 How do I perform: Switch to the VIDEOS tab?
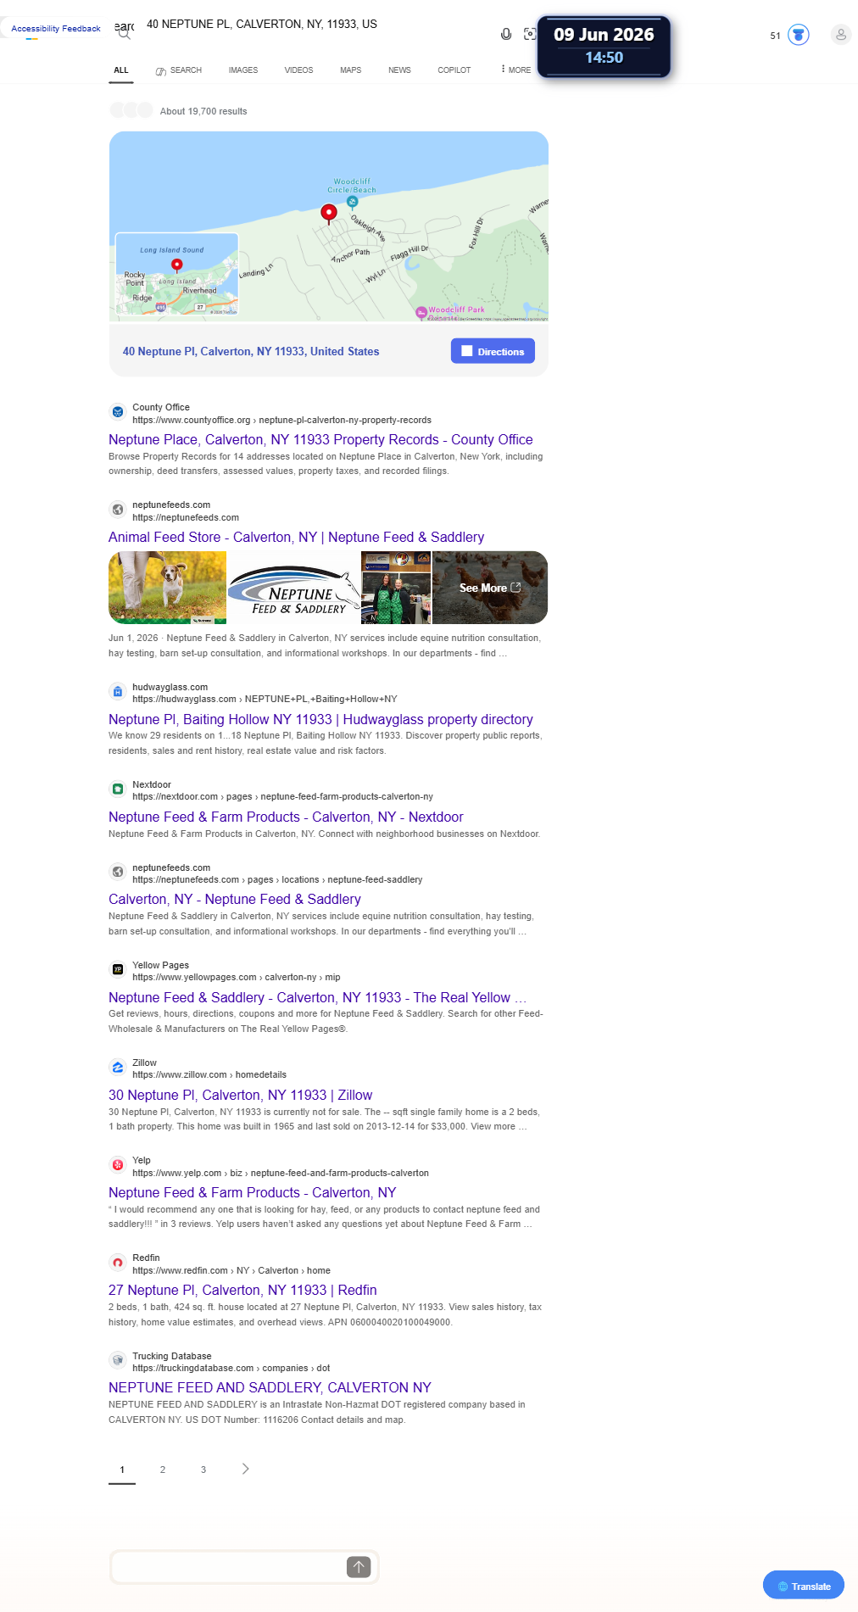pos(298,70)
